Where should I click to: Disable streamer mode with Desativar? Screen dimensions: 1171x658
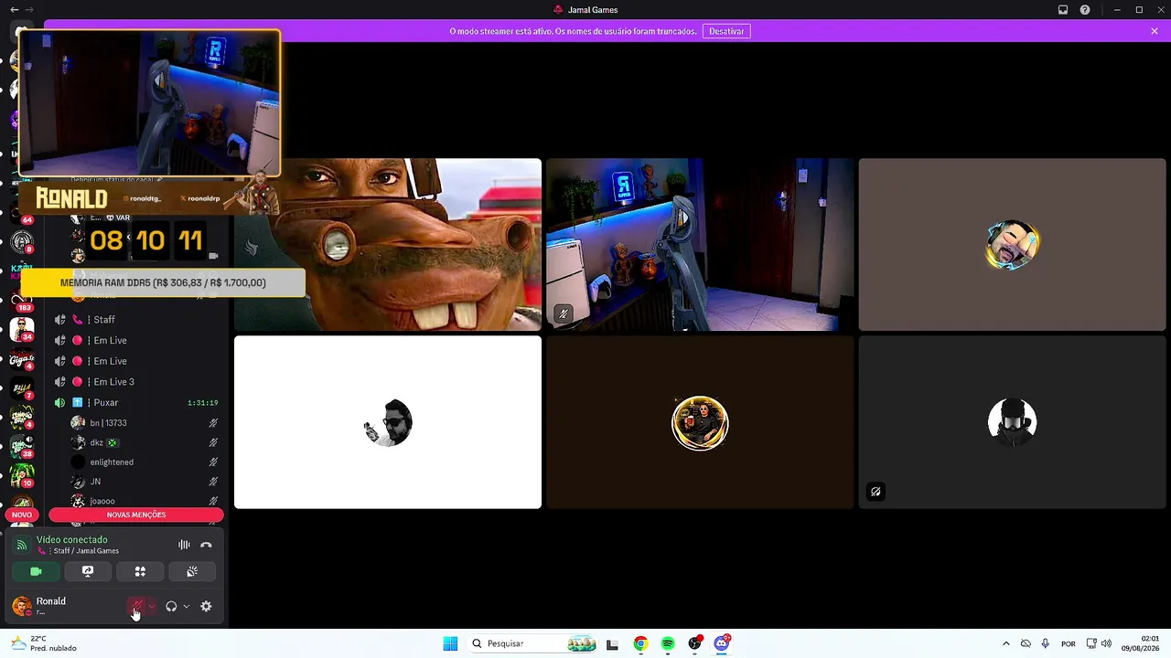click(x=726, y=31)
